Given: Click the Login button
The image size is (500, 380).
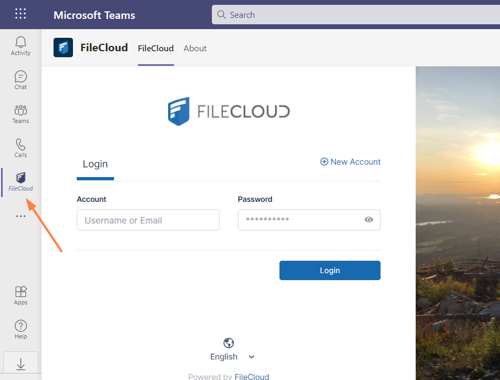Looking at the screenshot, I should 330,270.
